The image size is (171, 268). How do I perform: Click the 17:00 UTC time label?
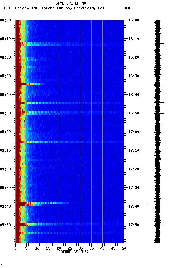pos(134,132)
